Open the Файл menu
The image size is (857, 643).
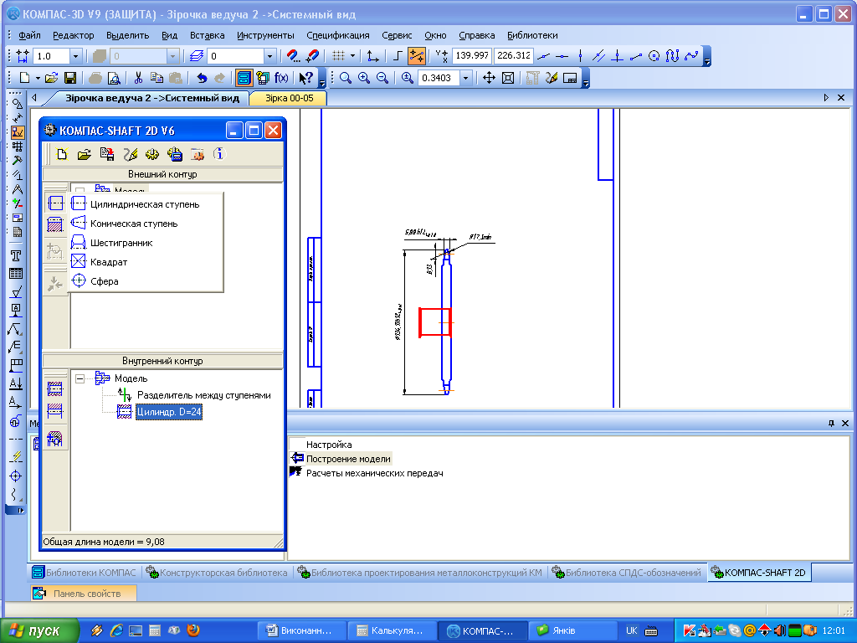point(29,35)
